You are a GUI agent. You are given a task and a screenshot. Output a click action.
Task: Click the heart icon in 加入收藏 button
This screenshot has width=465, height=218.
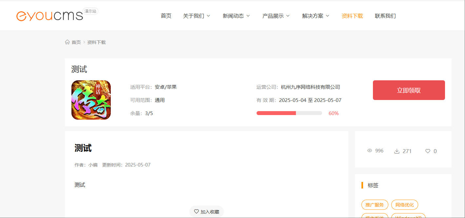pyautogui.click(x=196, y=211)
